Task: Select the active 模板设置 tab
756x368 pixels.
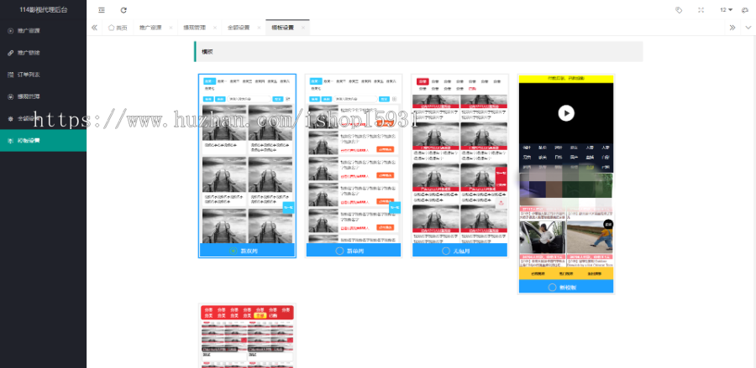Action: tap(282, 28)
